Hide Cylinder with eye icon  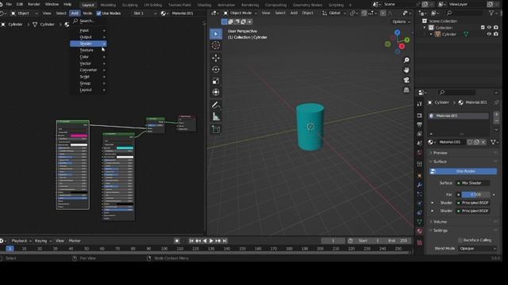coord(489,34)
